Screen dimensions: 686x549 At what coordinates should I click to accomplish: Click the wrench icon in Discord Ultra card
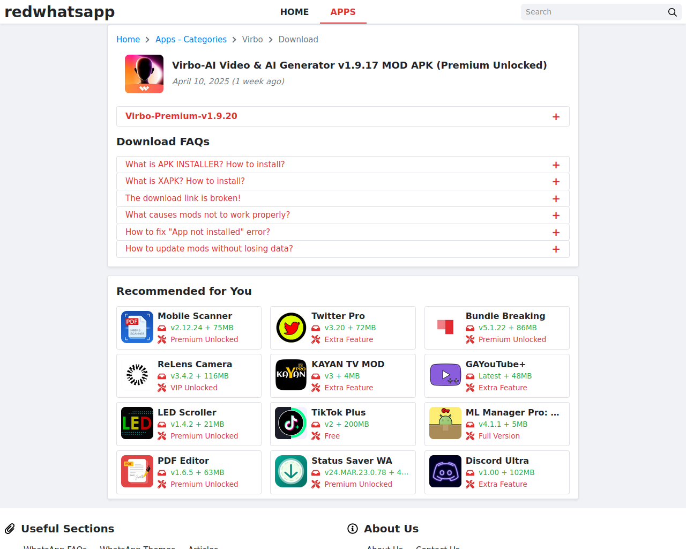(470, 484)
